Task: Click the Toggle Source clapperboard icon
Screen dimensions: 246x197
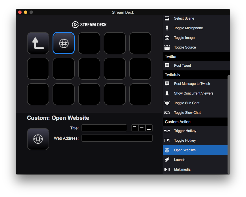Action: click(x=167, y=47)
